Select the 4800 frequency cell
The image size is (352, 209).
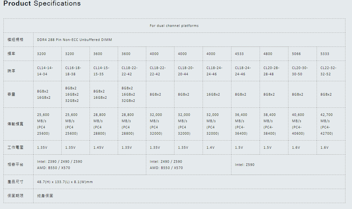(x=268, y=54)
